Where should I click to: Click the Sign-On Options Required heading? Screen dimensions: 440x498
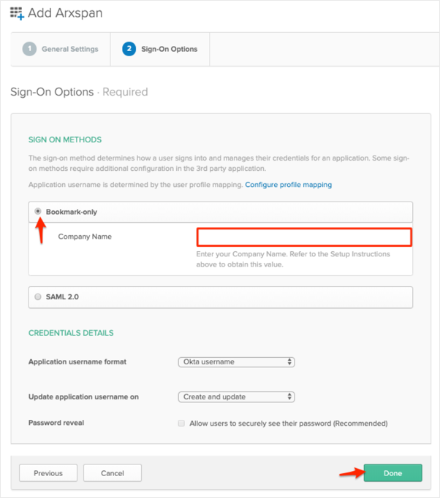pos(79,92)
